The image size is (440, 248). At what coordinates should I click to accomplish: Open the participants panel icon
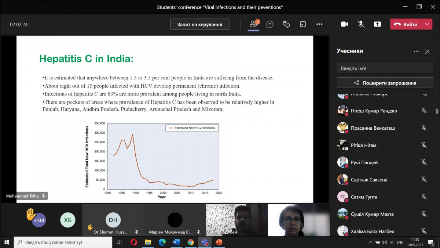(253, 24)
